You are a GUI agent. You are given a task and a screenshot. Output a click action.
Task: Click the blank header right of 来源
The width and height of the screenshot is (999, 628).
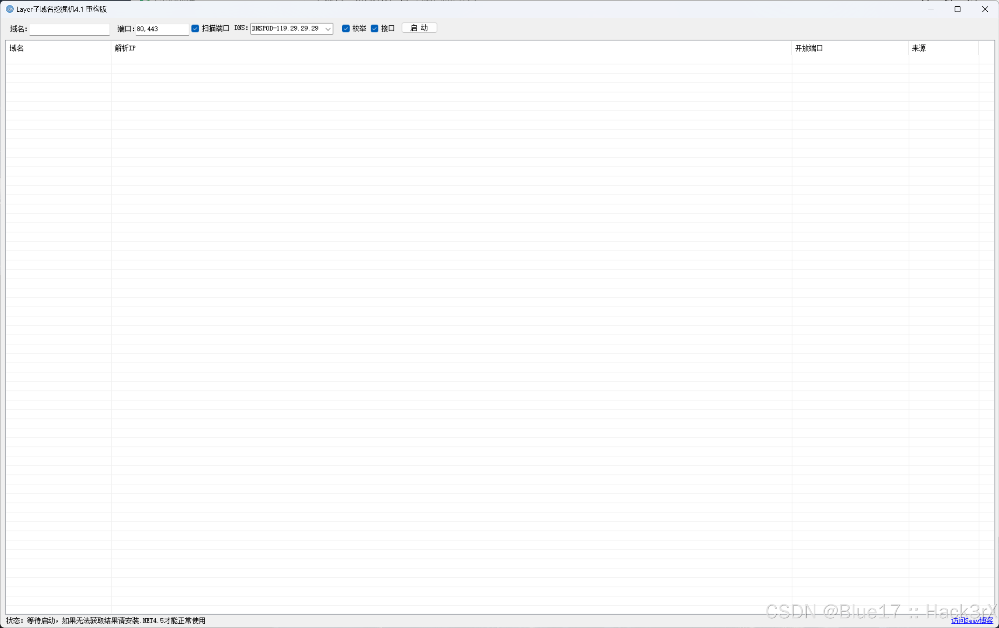pos(986,49)
